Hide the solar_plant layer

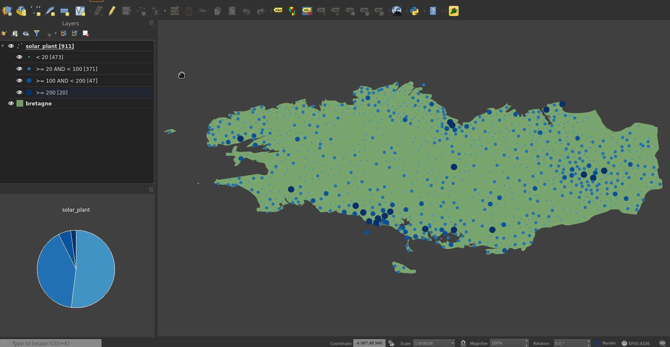tap(11, 46)
